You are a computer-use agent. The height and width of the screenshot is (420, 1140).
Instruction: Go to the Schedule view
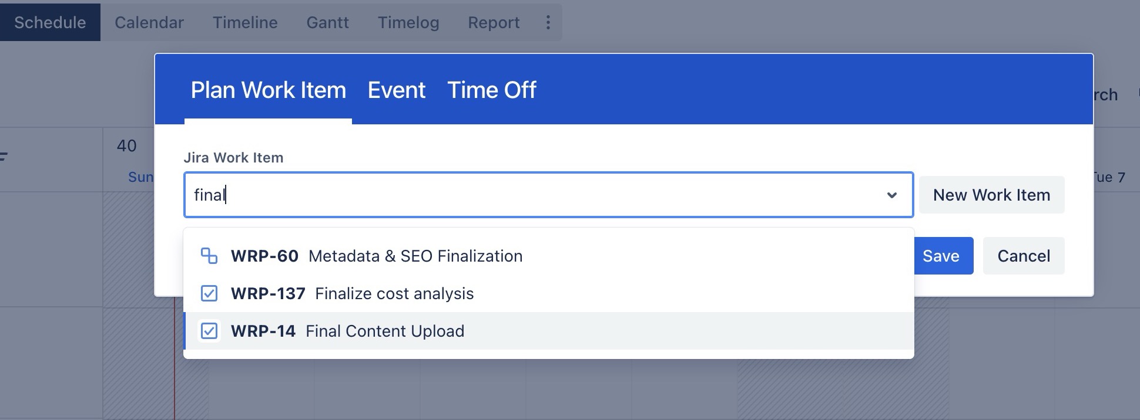pyautogui.click(x=50, y=22)
